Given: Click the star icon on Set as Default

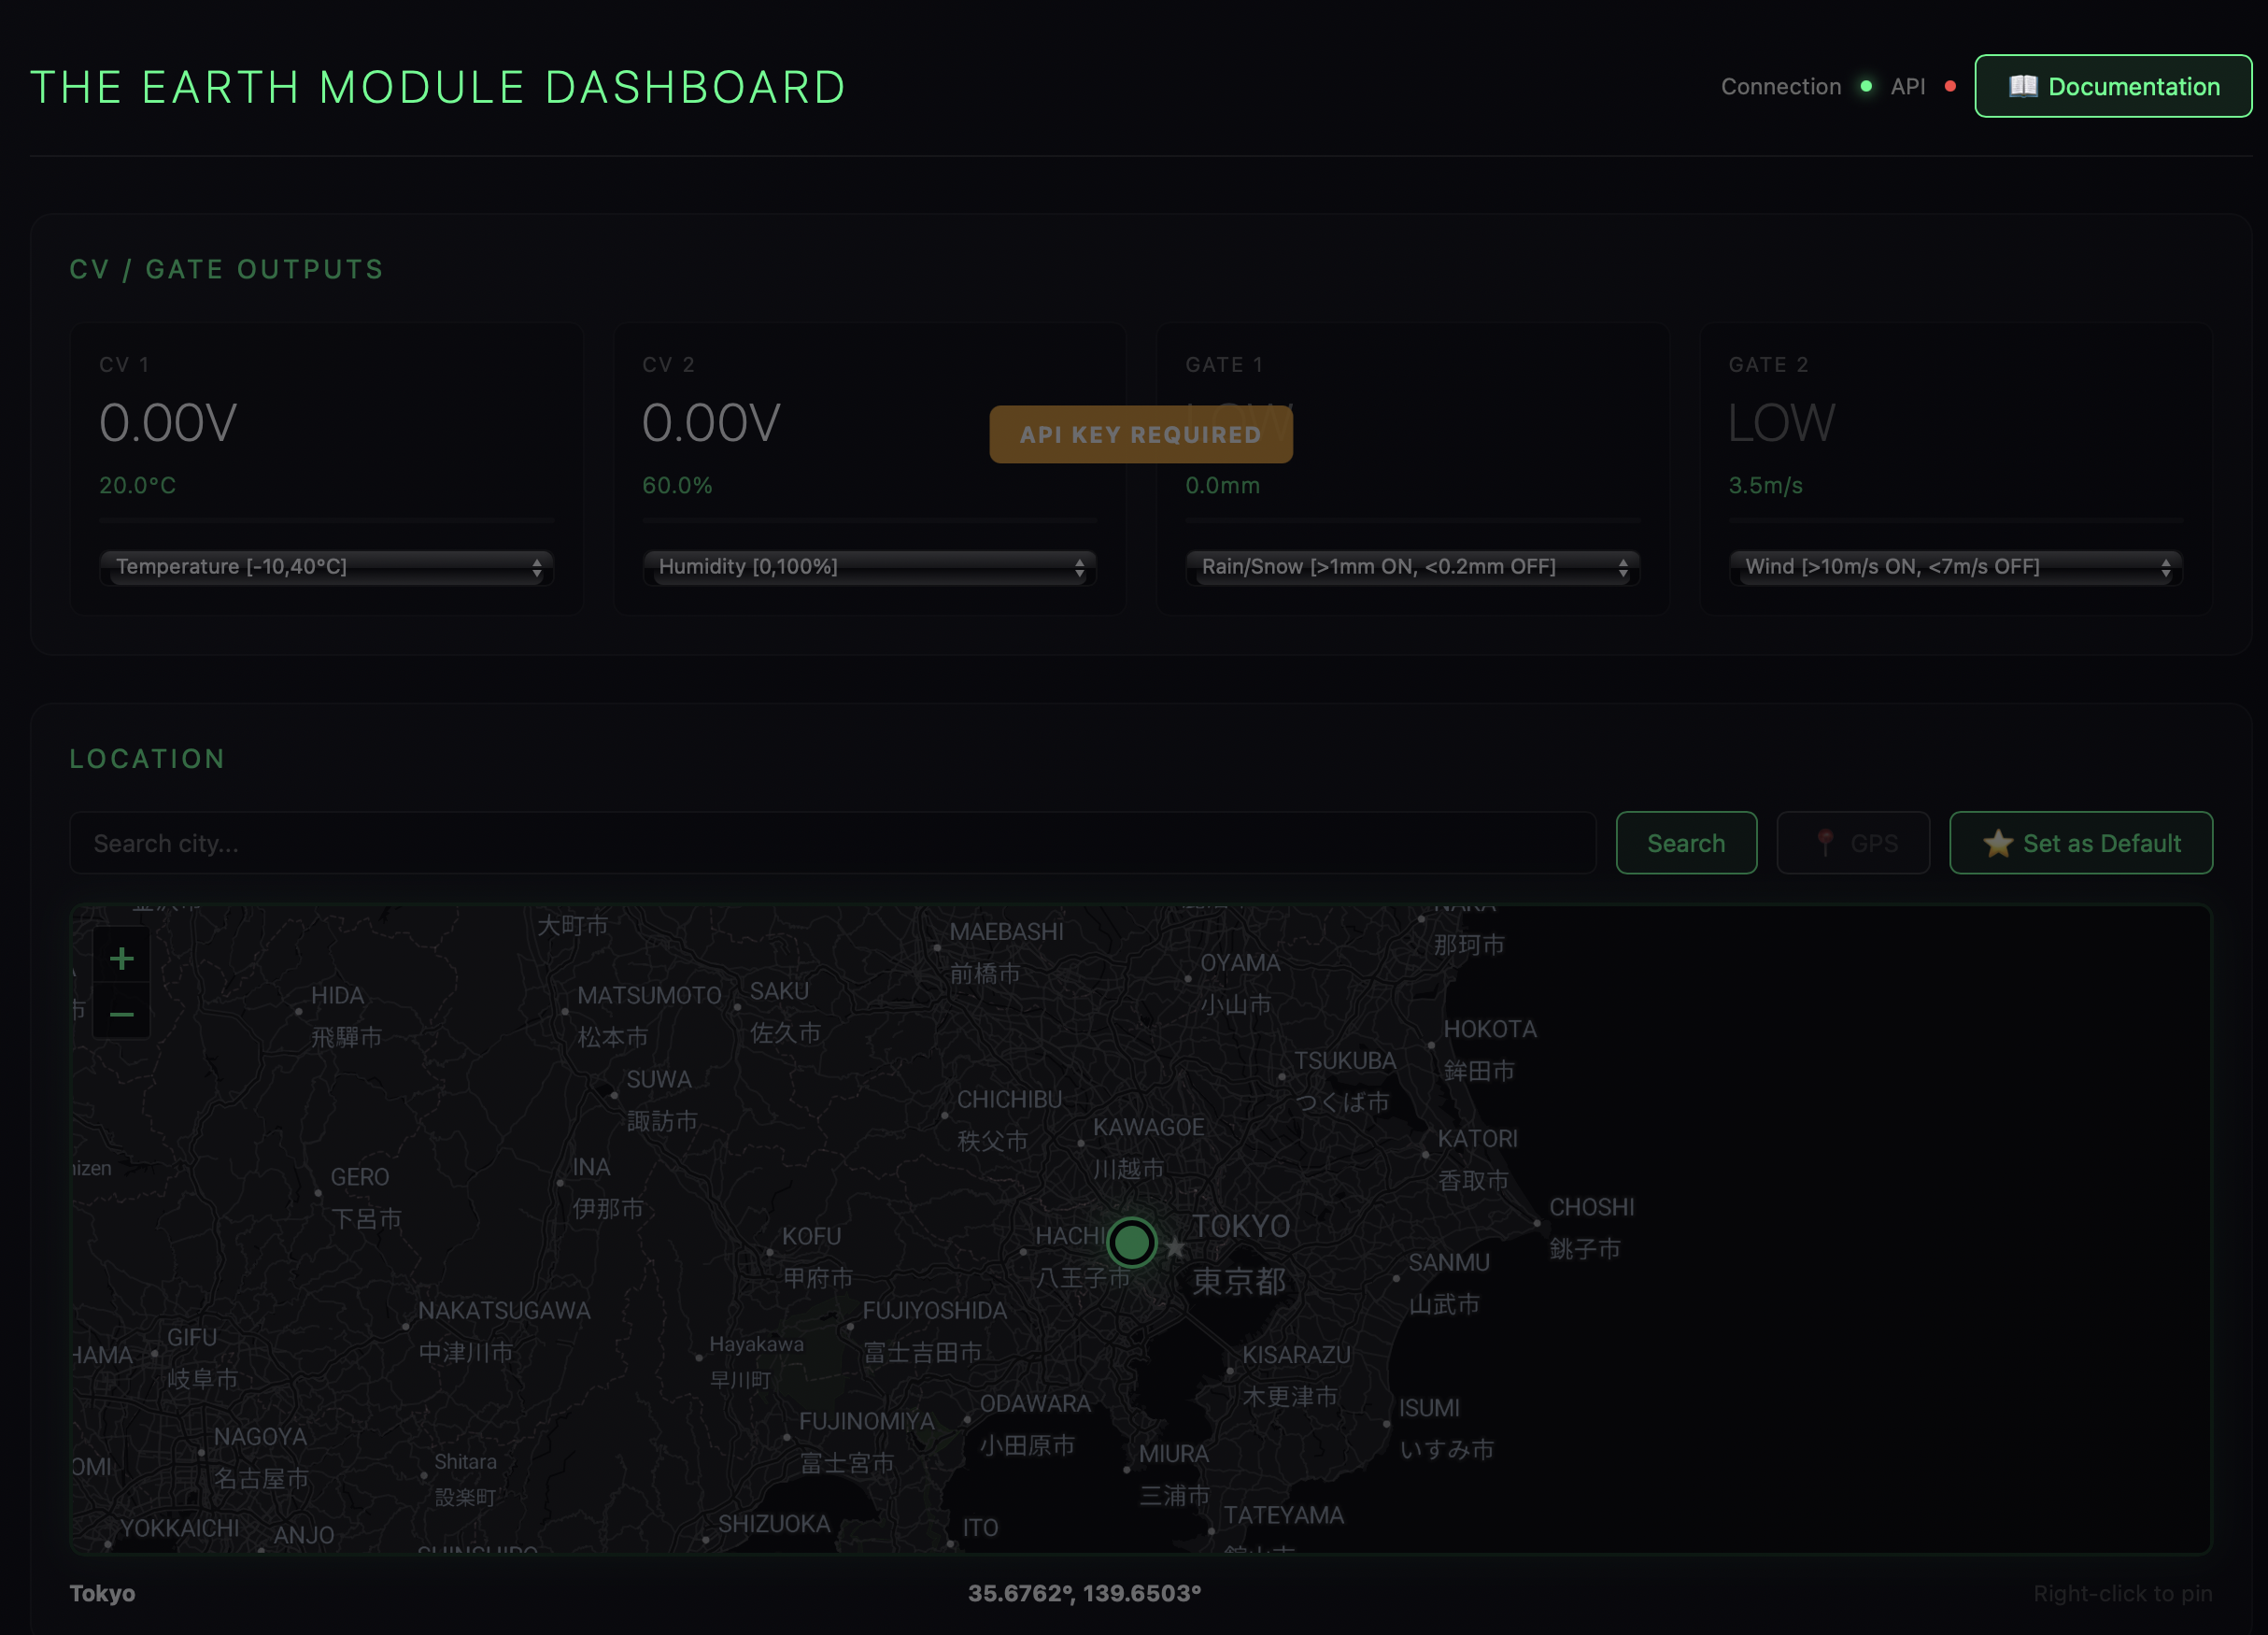Looking at the screenshot, I should (1999, 843).
